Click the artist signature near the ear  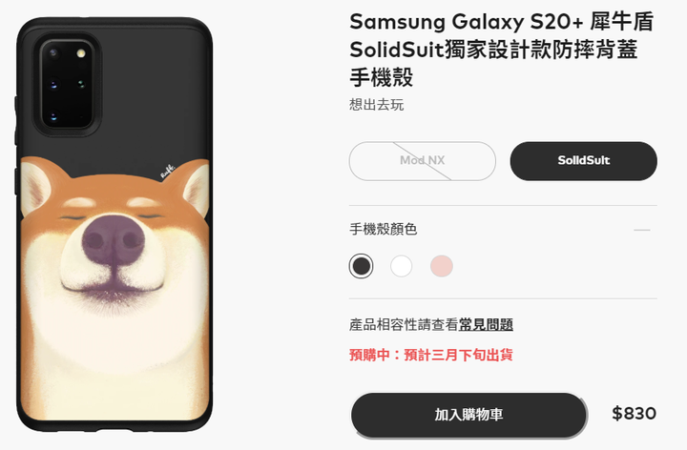pyautogui.click(x=167, y=172)
